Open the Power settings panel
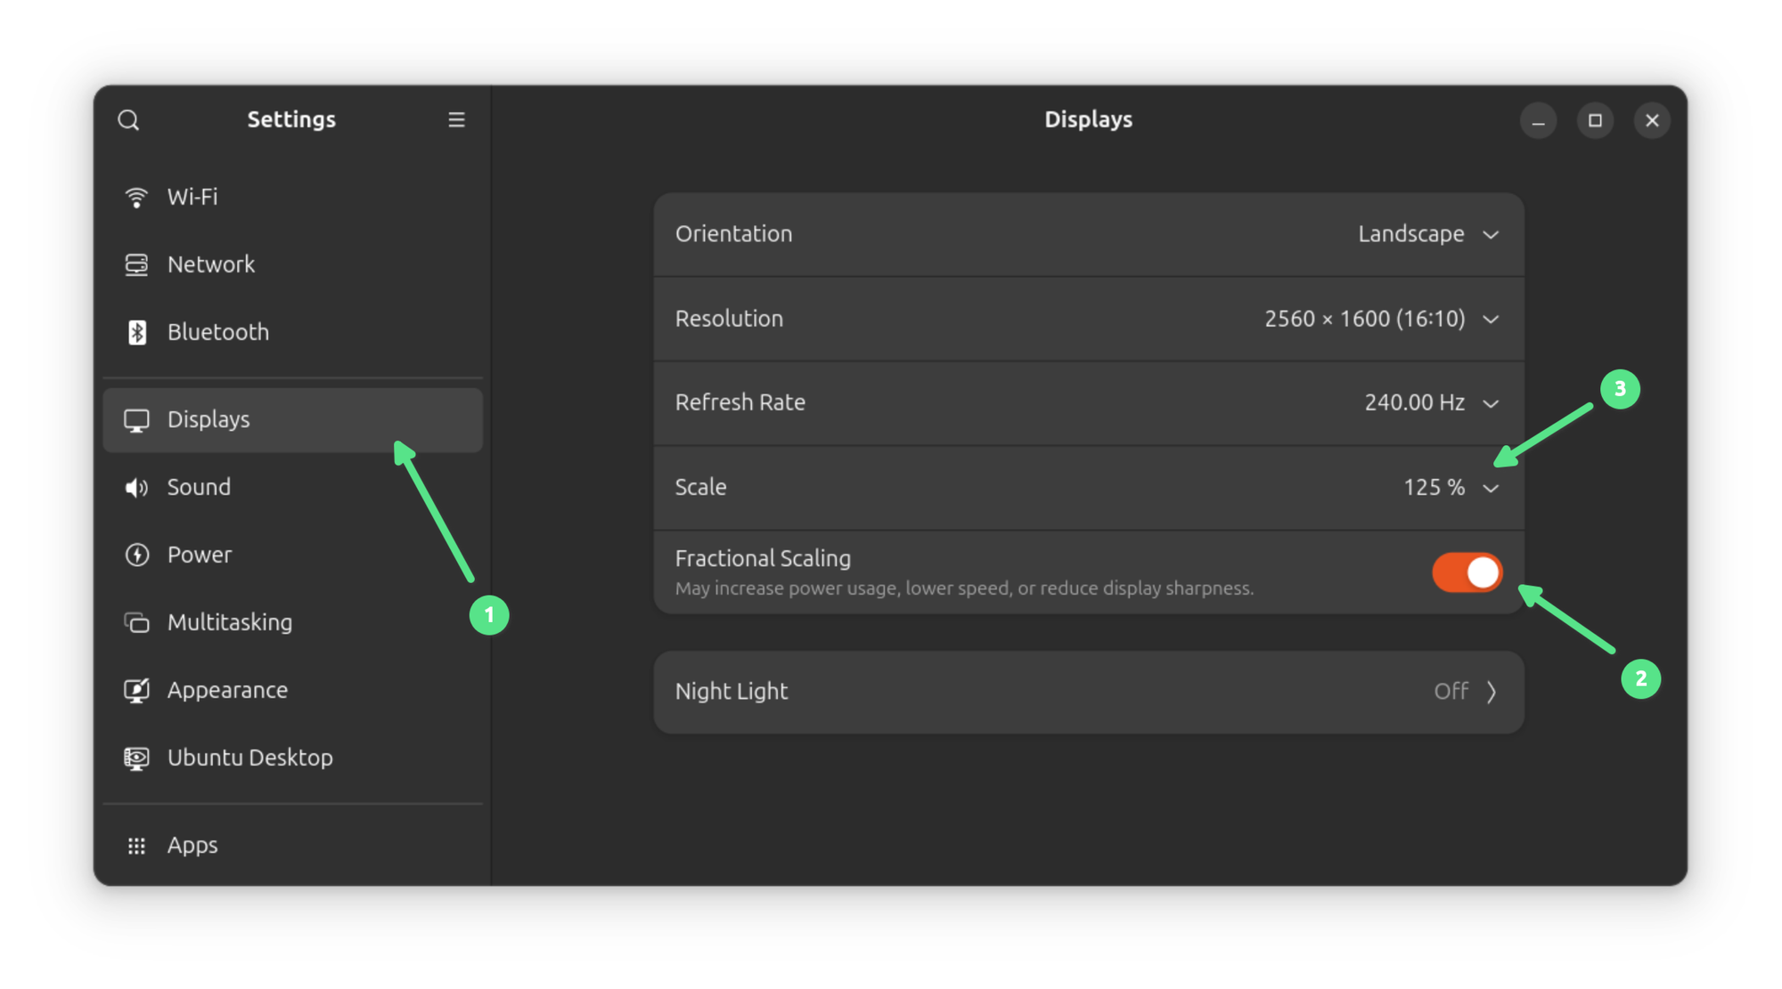Screen dimensions: 1782x989 [x=198, y=553]
